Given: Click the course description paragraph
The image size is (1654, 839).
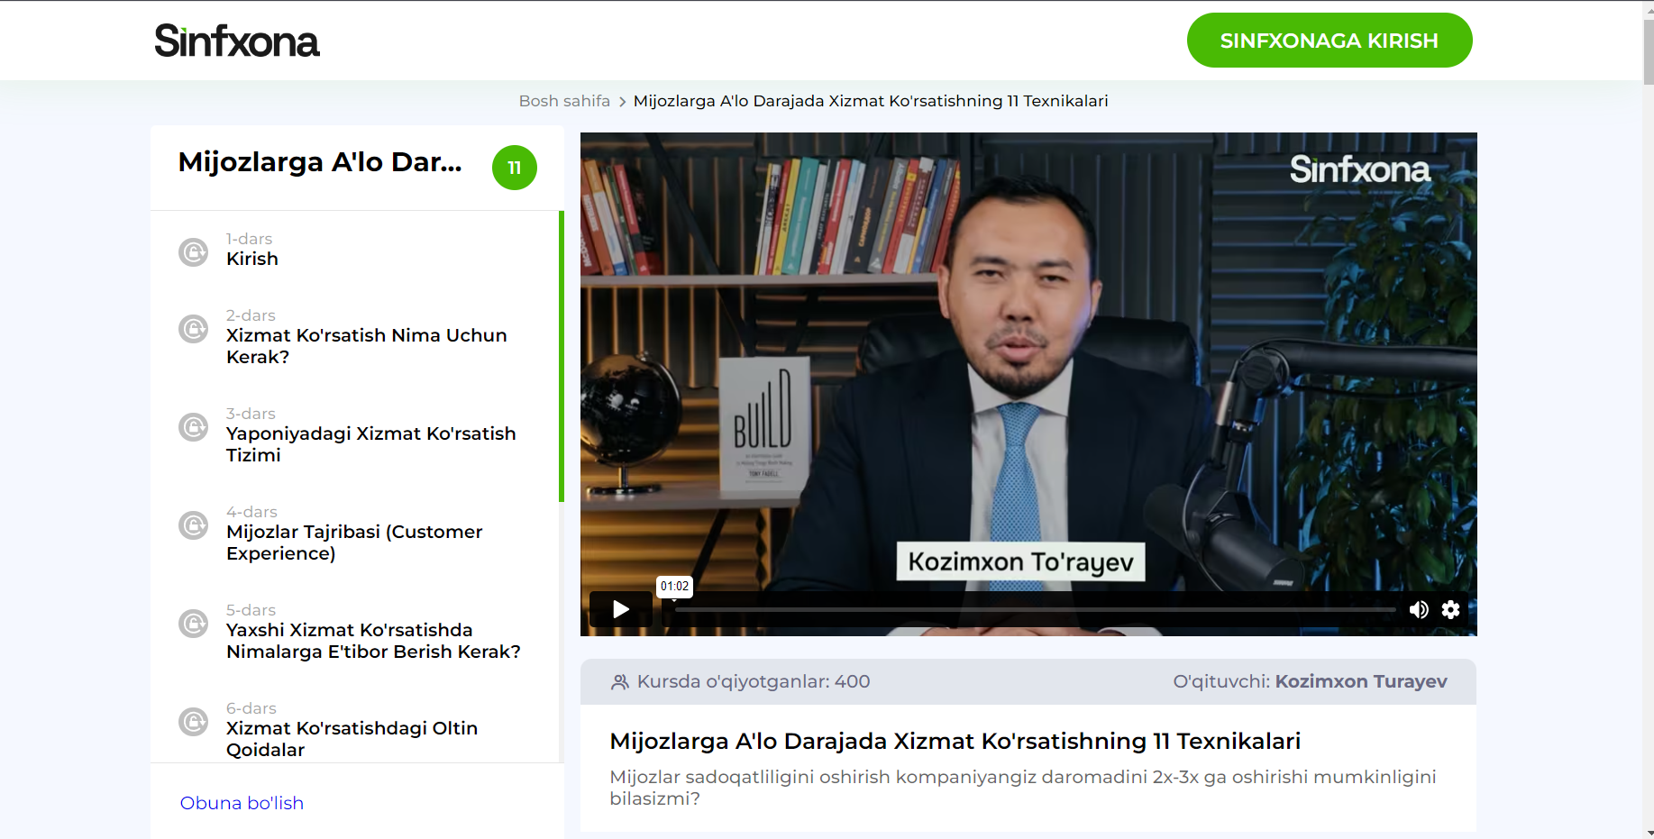Looking at the screenshot, I should click(1023, 788).
